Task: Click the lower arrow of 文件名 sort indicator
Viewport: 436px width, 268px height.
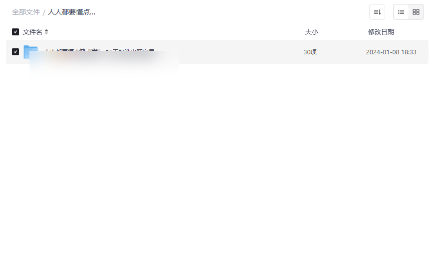Action: tap(46, 33)
